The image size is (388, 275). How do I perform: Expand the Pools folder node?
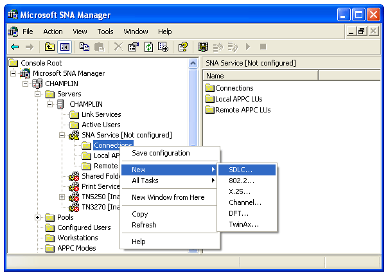point(38,218)
